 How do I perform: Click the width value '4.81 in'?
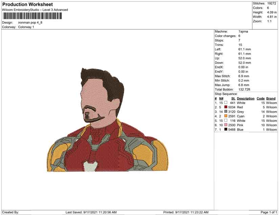click(x=272, y=17)
